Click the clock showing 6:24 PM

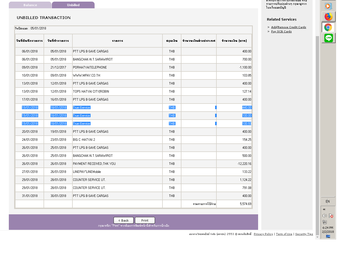[x=328, y=228]
